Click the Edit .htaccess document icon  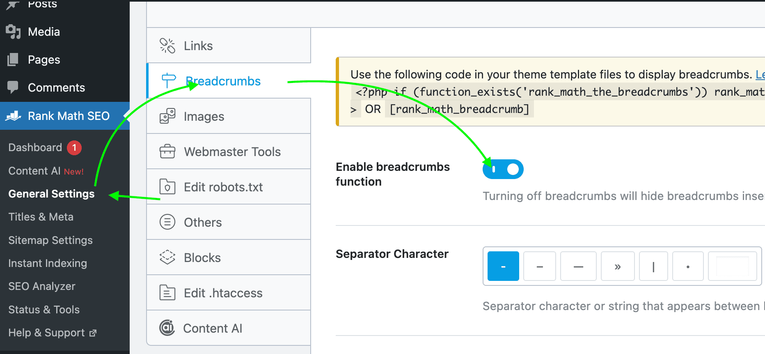pyautogui.click(x=167, y=293)
